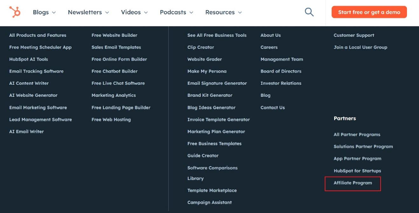Choose Email Signature Generator link
Screen dimensions: 419x213
[217, 83]
